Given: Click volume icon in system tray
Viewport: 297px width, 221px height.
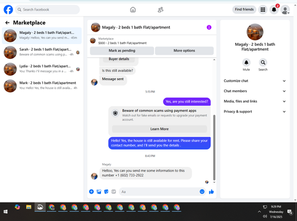Looking at the screenshot, I should [265, 216].
